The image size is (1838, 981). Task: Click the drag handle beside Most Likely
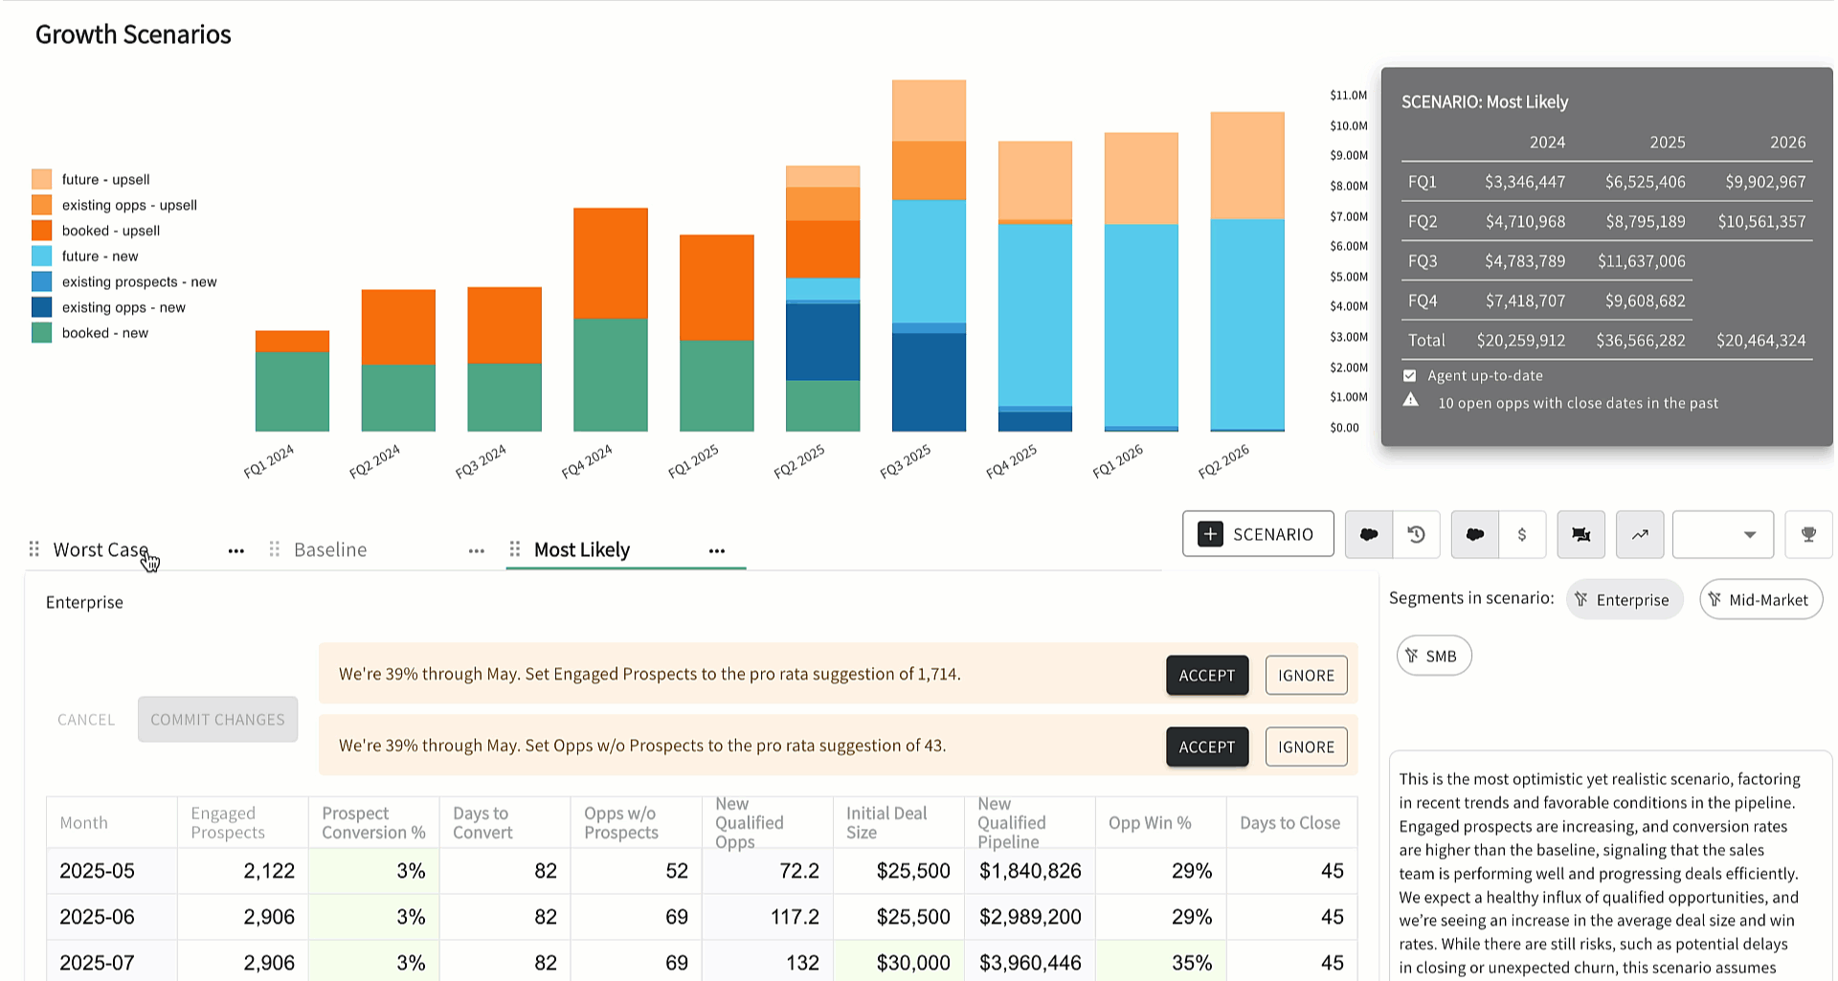[515, 549]
